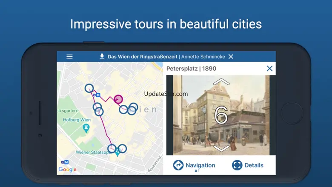Image resolution: width=332 pixels, height=187 pixels.
Task: Select the northwest blue circle stop marker
Action: coord(89,88)
